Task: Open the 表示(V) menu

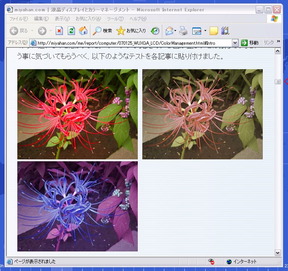Action: (x=62, y=19)
